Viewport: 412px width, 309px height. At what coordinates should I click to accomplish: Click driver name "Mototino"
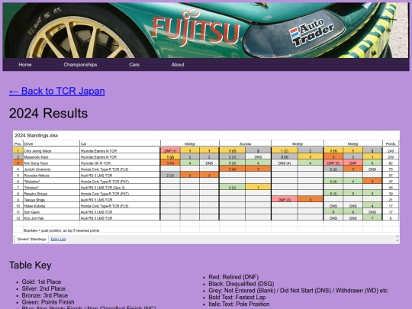32,182
